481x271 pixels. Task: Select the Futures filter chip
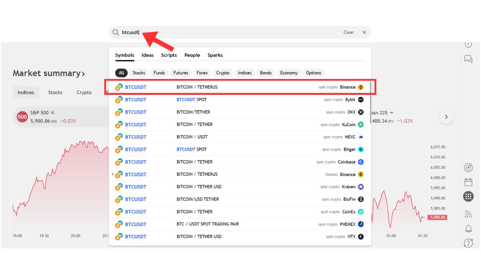[181, 73]
